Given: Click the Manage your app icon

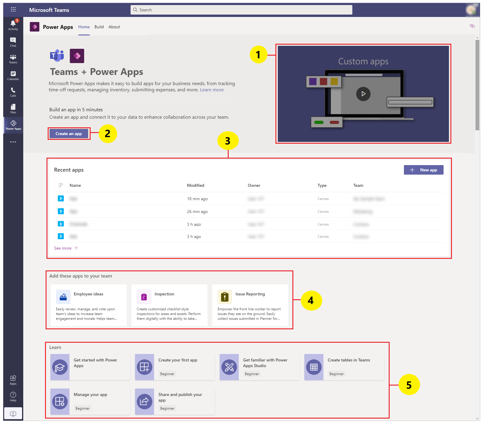Looking at the screenshot, I should click(60, 402).
